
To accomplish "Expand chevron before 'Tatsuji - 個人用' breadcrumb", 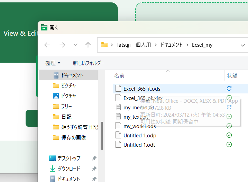I will [112, 45].
